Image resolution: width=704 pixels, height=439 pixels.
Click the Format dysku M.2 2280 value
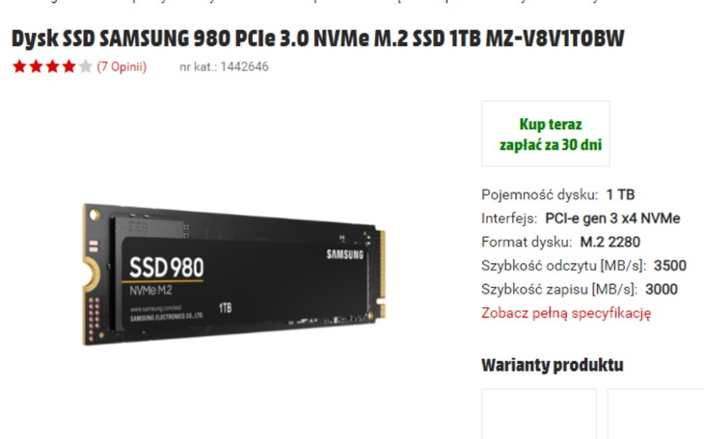[610, 243]
